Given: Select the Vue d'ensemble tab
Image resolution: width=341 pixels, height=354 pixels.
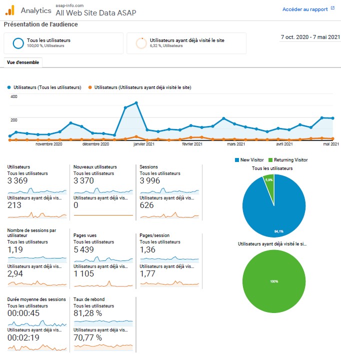Looking at the screenshot, I should click(23, 62).
